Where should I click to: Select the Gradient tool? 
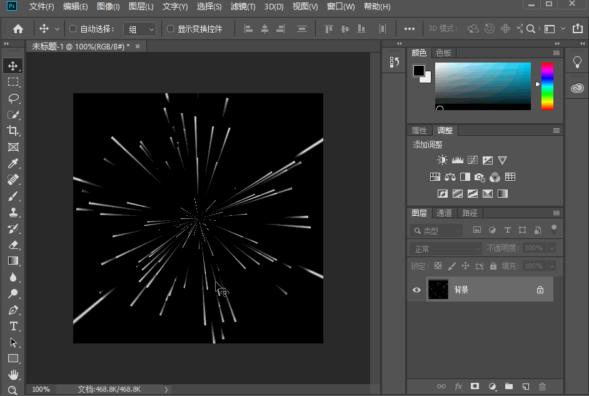tap(13, 261)
